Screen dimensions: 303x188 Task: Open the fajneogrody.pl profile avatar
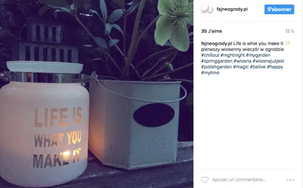click(207, 9)
